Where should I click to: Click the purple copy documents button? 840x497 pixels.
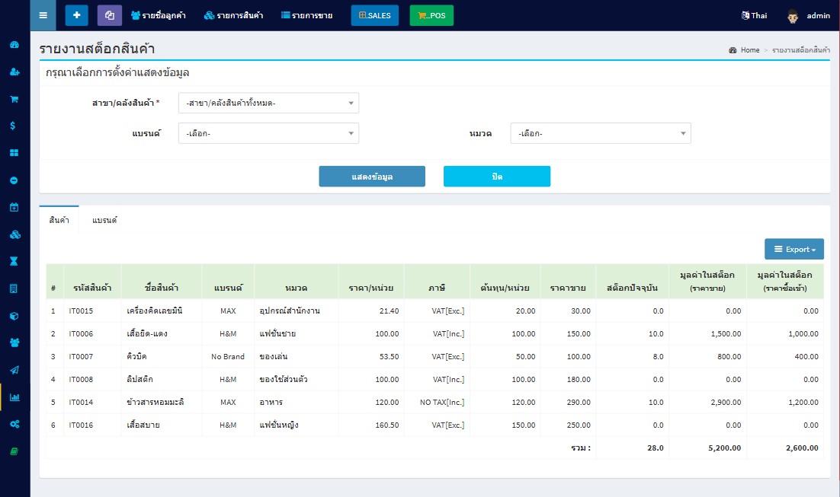110,15
